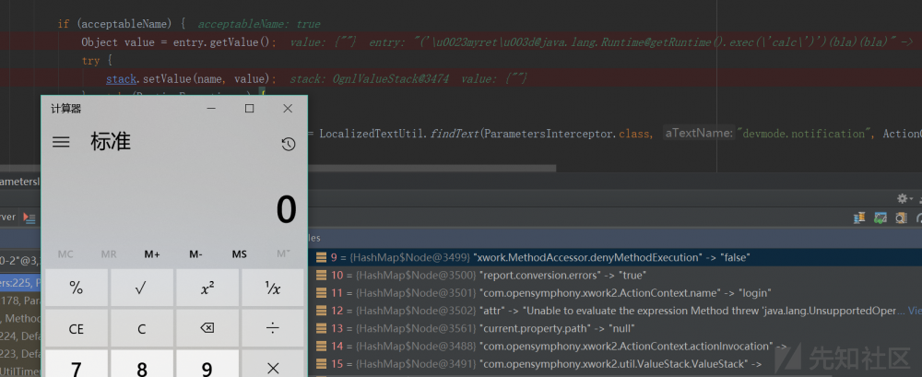Maximize the Calculator window
This screenshot has width=922, height=377.
coord(249,108)
